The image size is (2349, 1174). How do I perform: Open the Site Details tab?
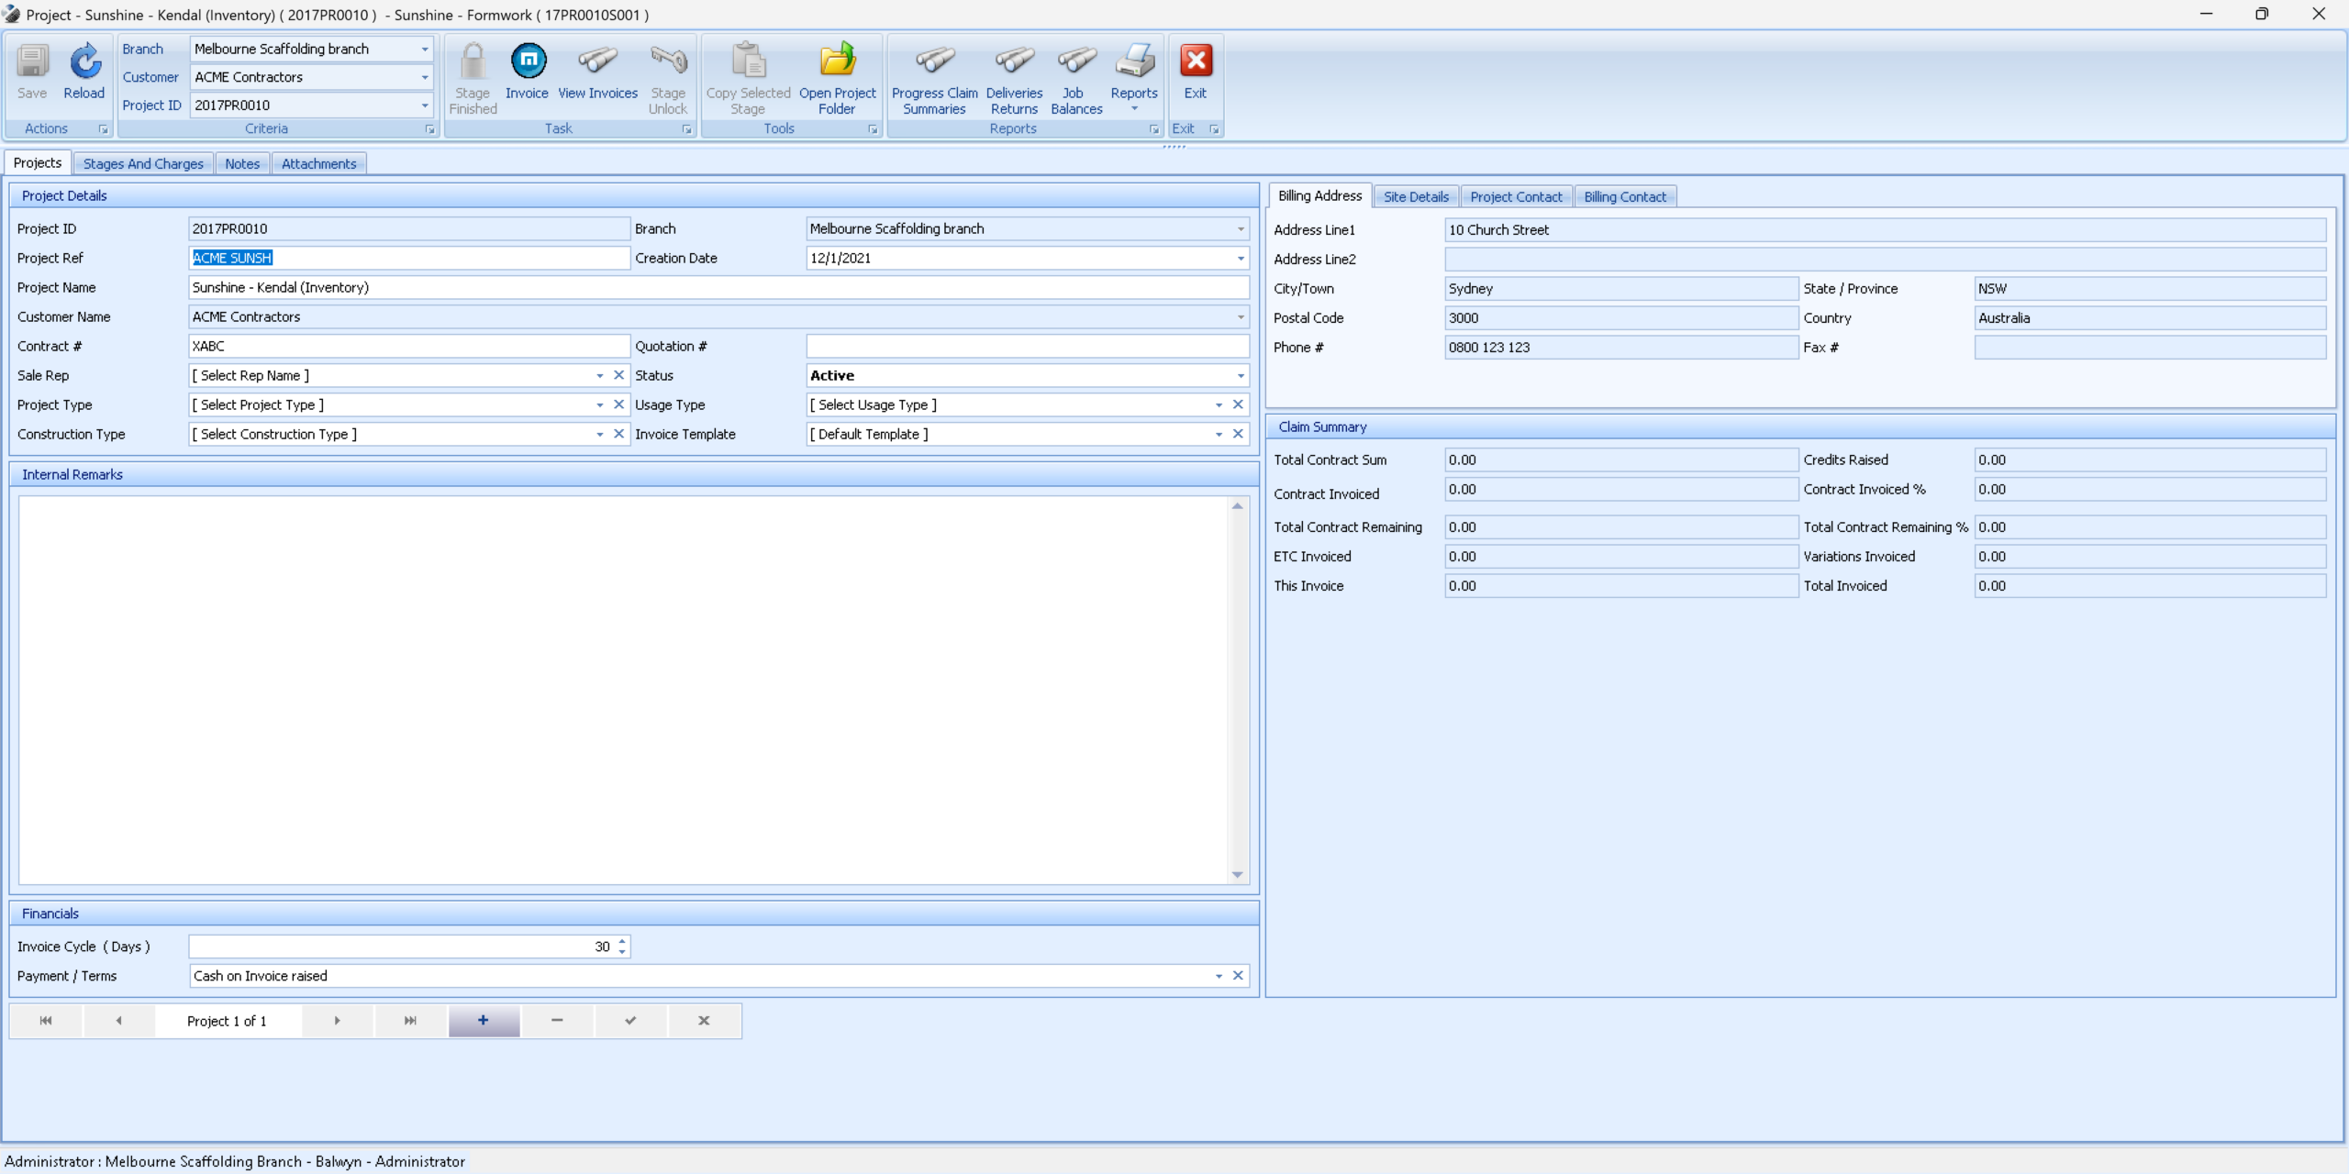click(1415, 196)
